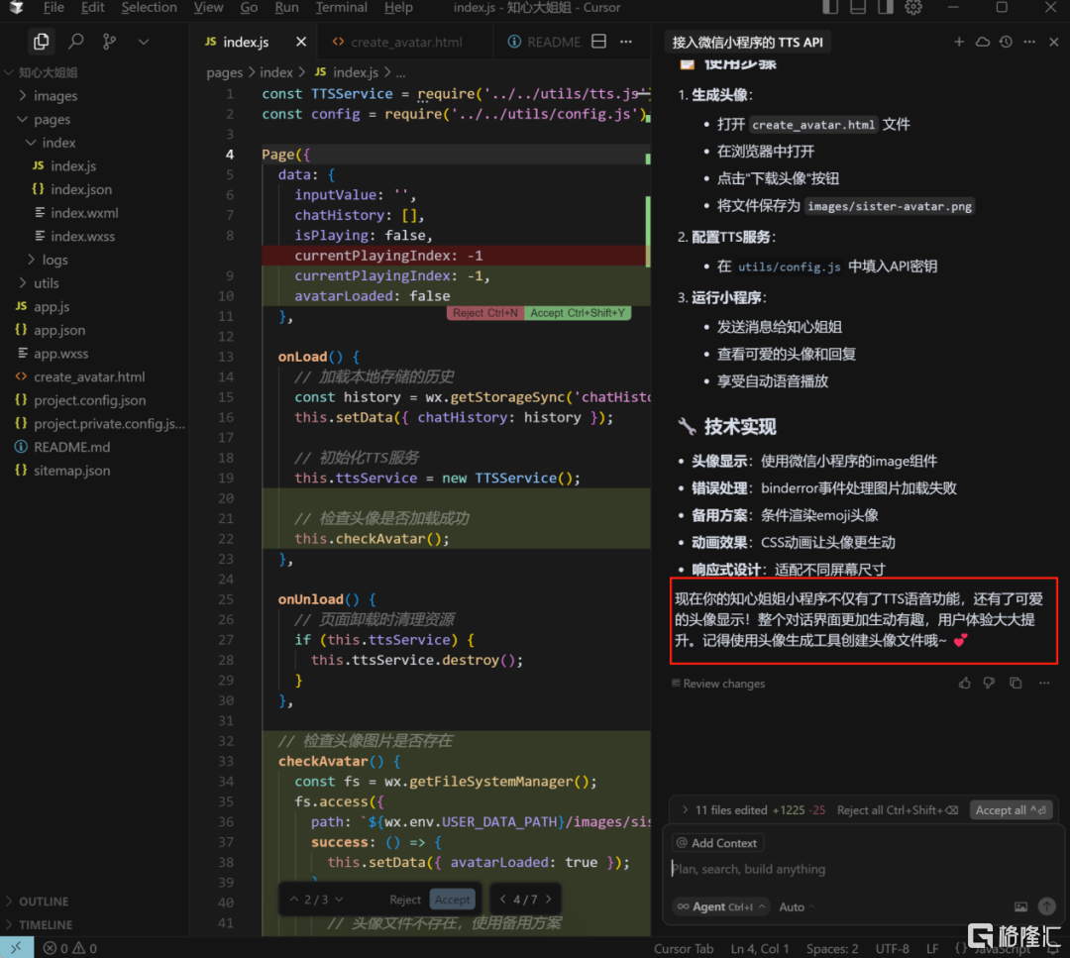Give thumbs up to the response
The height and width of the screenshot is (958, 1070).
(x=964, y=683)
